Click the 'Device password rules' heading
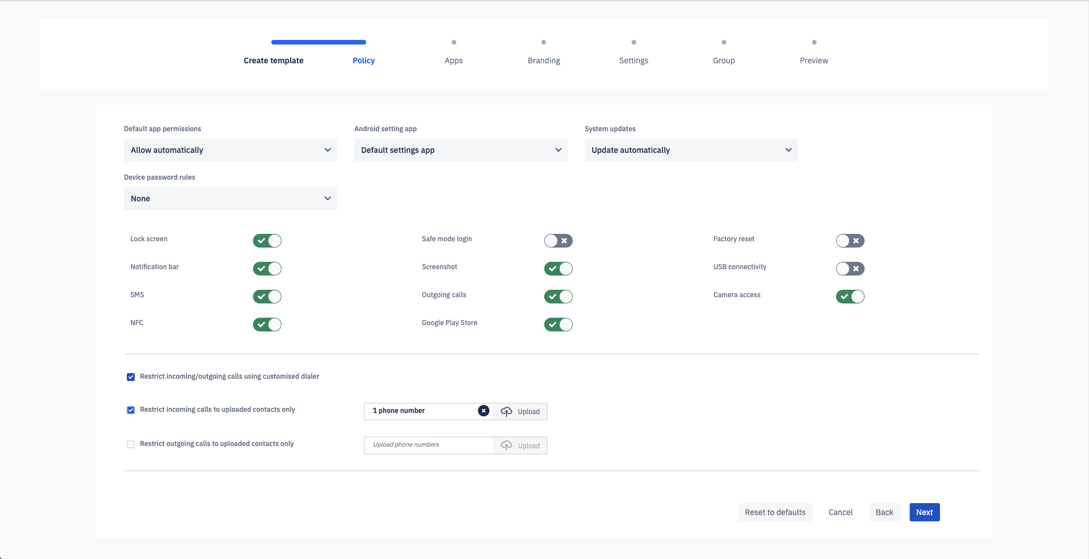This screenshot has height=559, width=1089. [159, 177]
